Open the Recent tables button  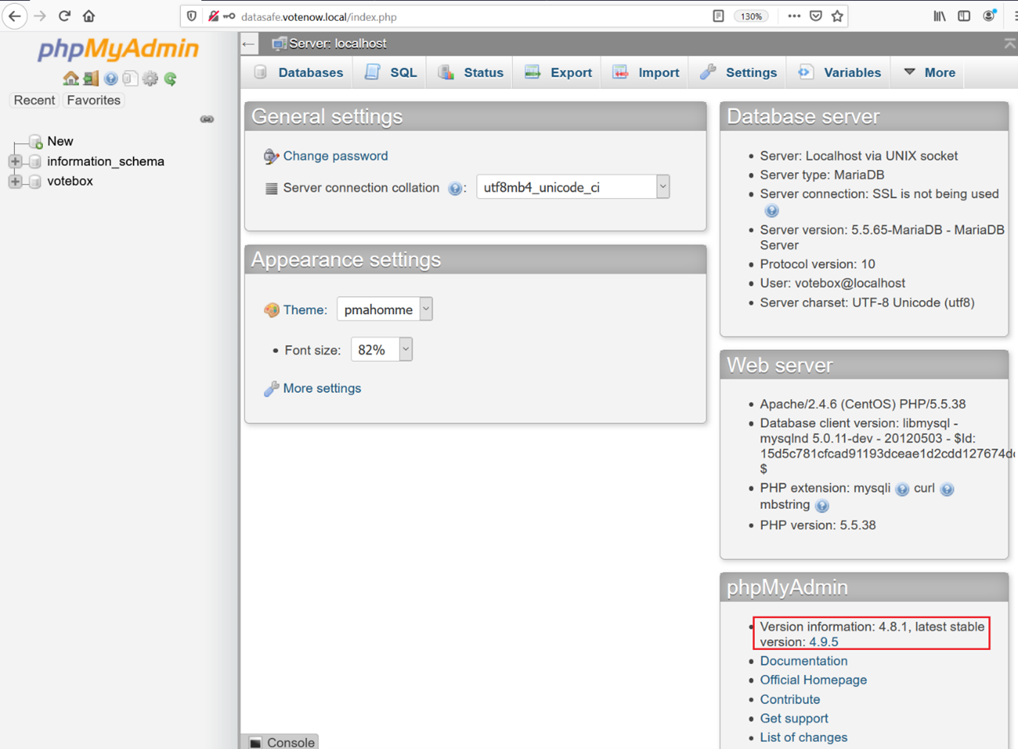tap(34, 100)
